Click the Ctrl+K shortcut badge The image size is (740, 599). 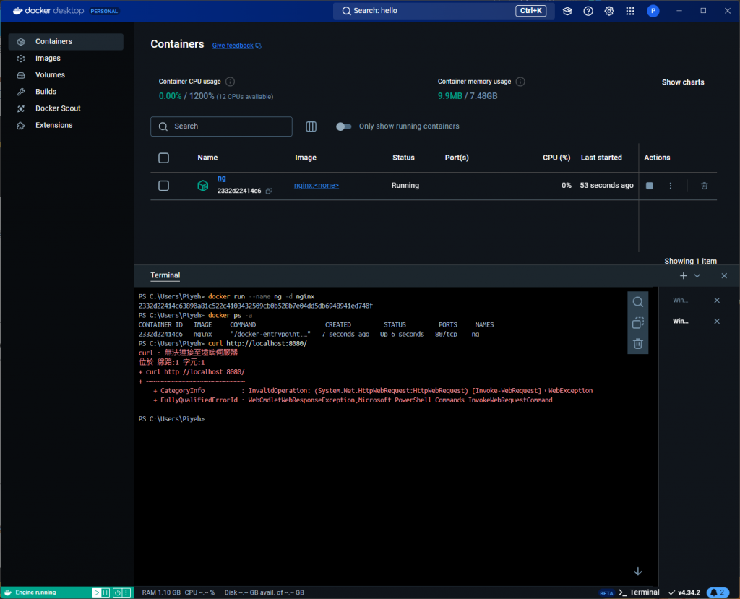pyautogui.click(x=531, y=10)
